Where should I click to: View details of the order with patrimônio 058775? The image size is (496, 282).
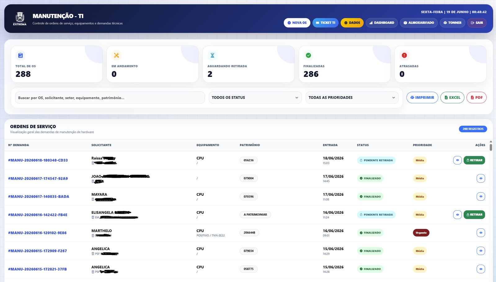point(481,269)
